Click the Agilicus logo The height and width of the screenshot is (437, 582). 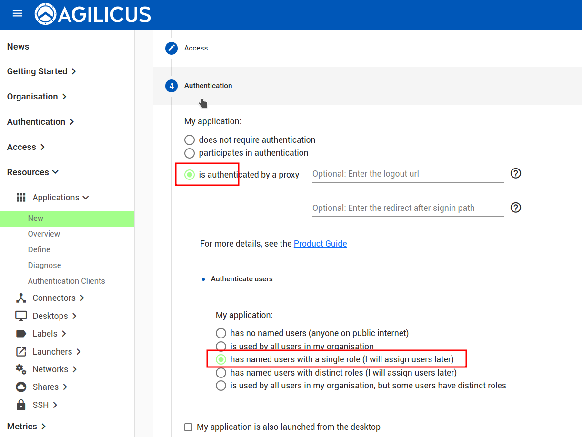coord(93,14)
